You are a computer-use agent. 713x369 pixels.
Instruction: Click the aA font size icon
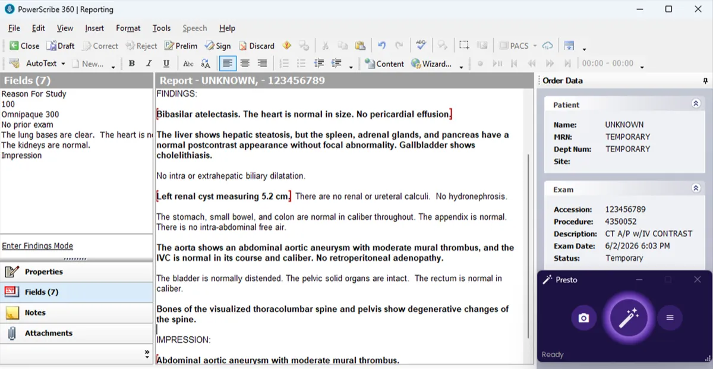pos(206,64)
